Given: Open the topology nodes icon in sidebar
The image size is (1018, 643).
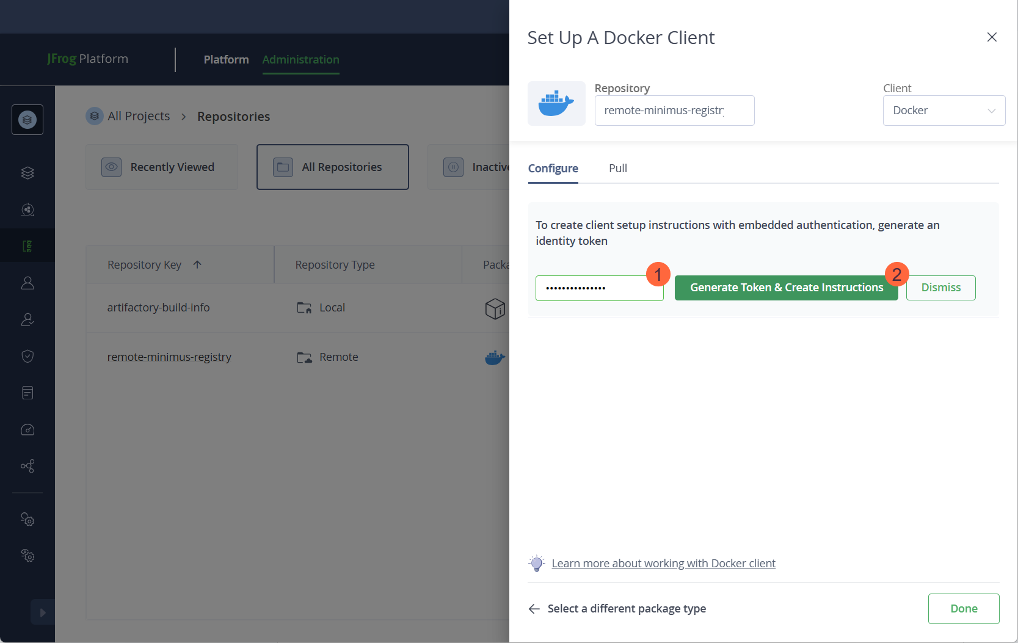Looking at the screenshot, I should click(x=27, y=466).
